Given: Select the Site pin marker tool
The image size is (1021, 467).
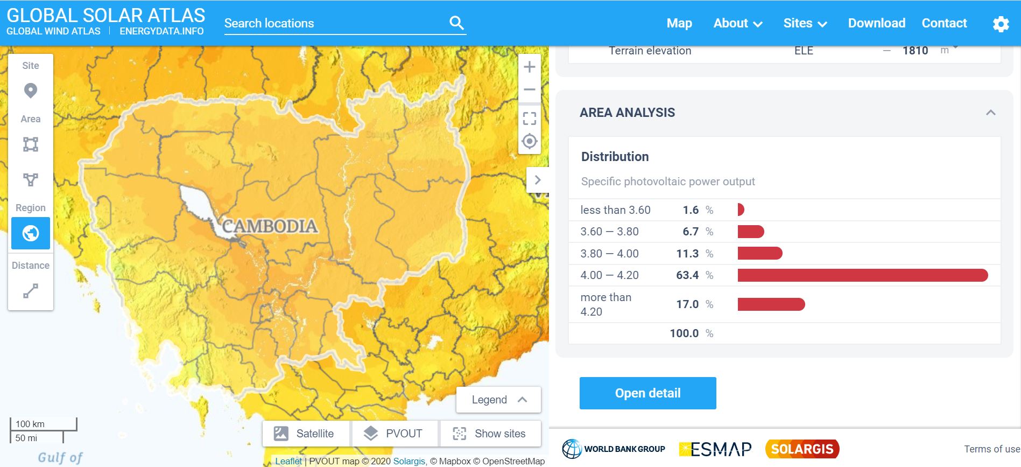Looking at the screenshot, I should pos(31,90).
